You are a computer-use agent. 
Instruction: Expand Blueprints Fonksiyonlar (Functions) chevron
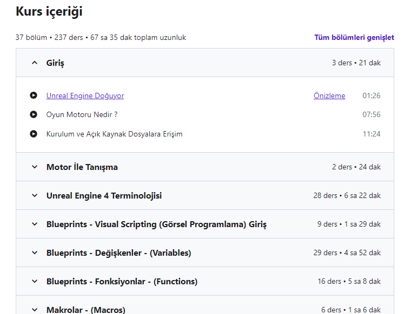[x=35, y=282]
